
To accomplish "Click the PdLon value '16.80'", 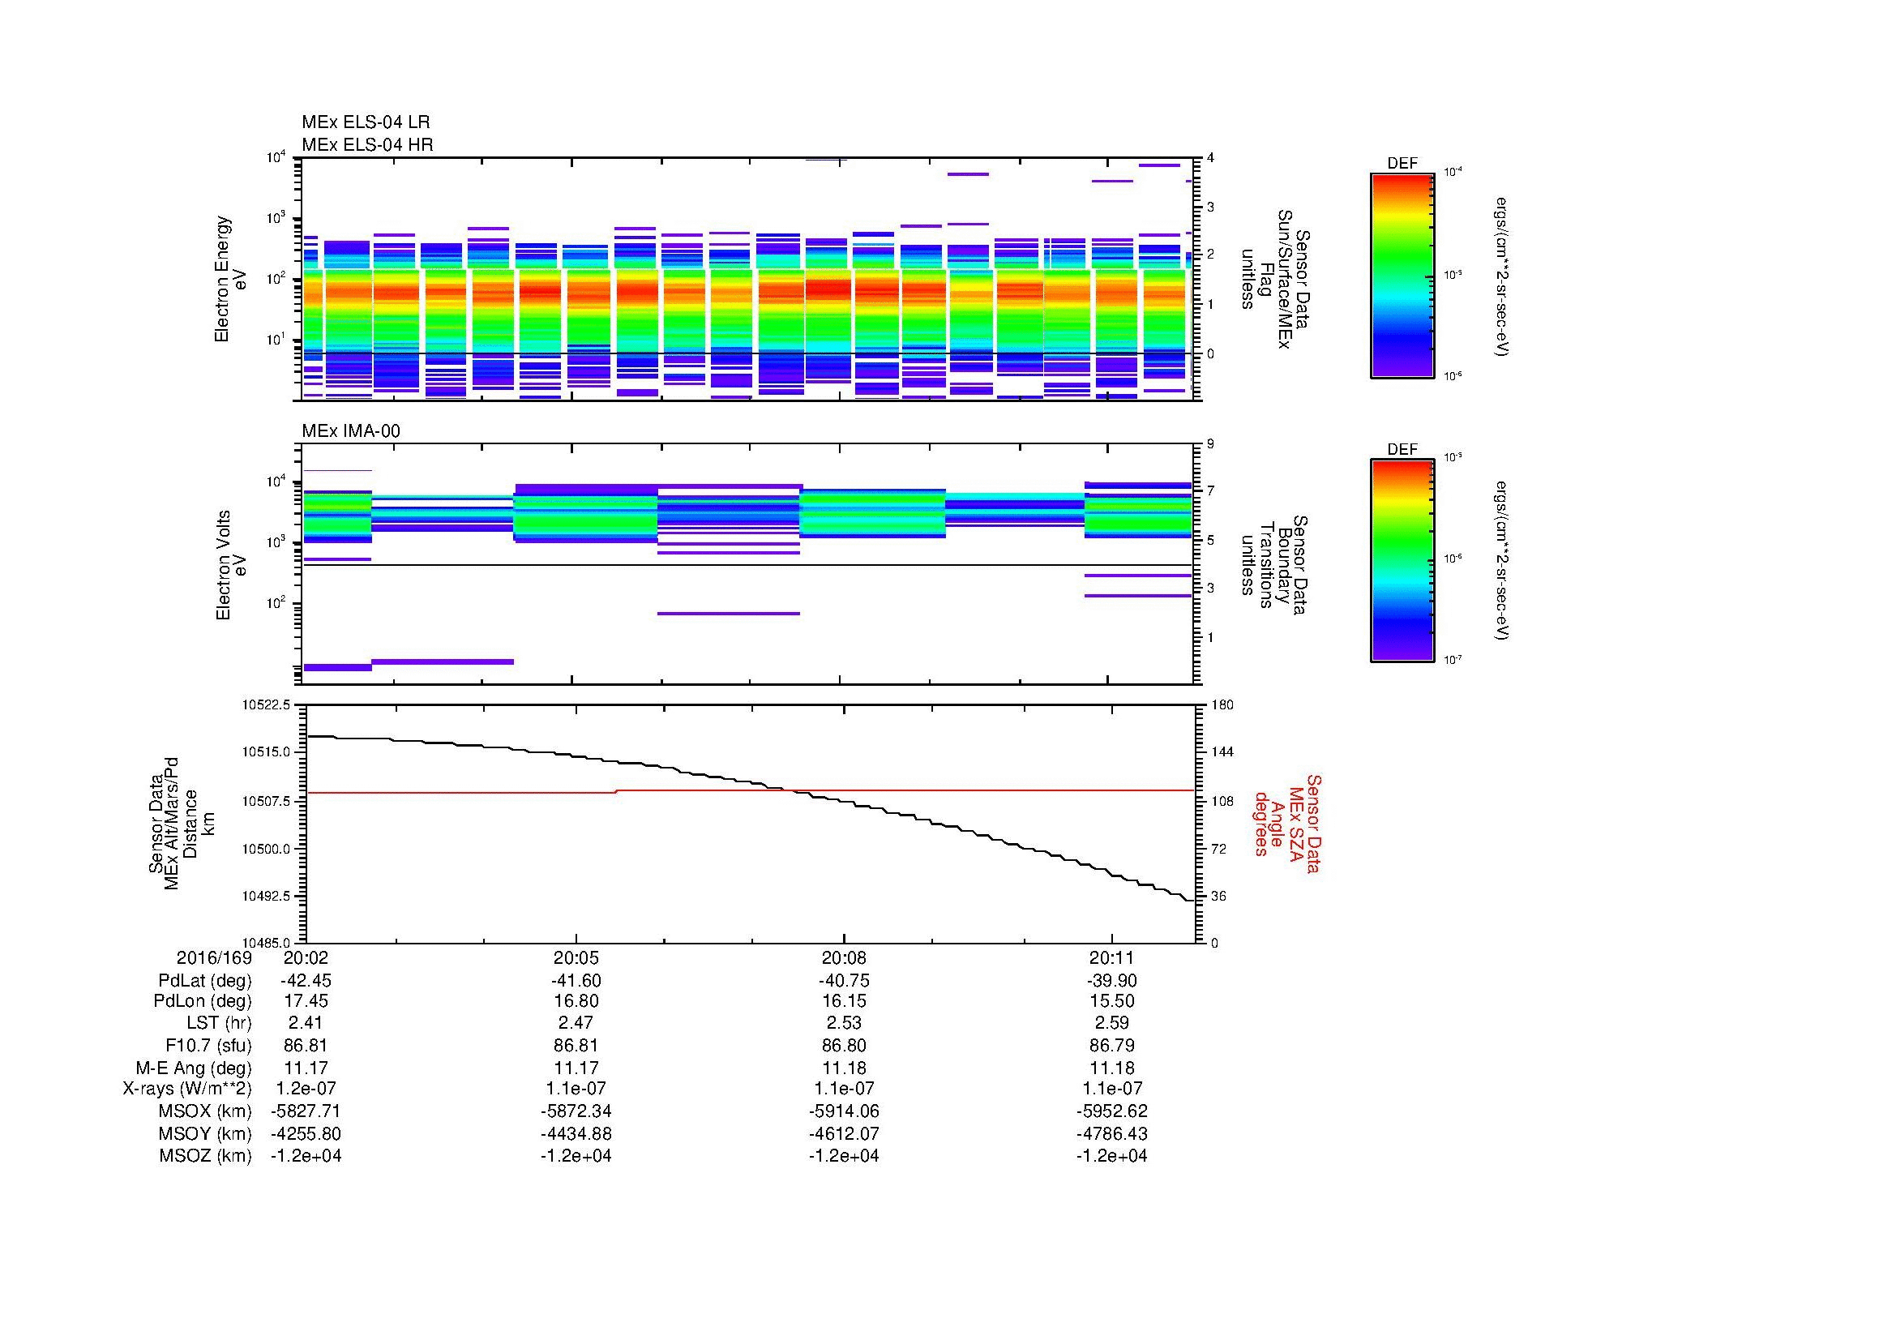I will pyautogui.click(x=576, y=1001).
